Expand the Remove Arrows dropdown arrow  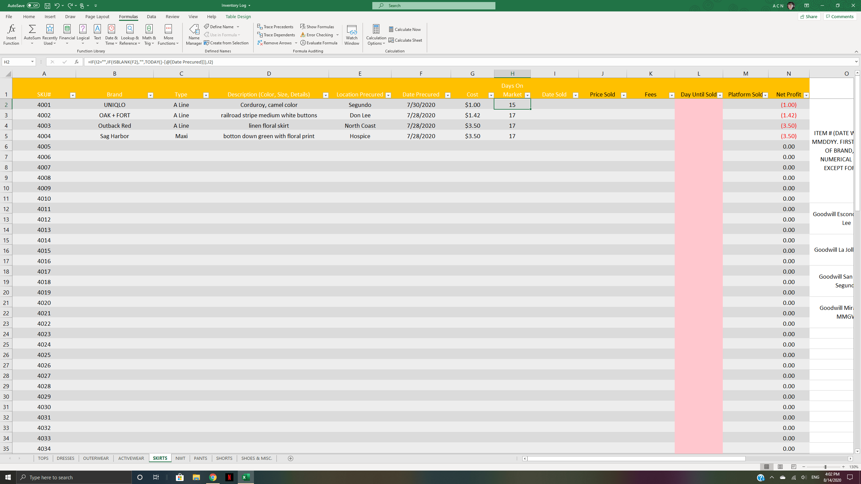coord(296,43)
